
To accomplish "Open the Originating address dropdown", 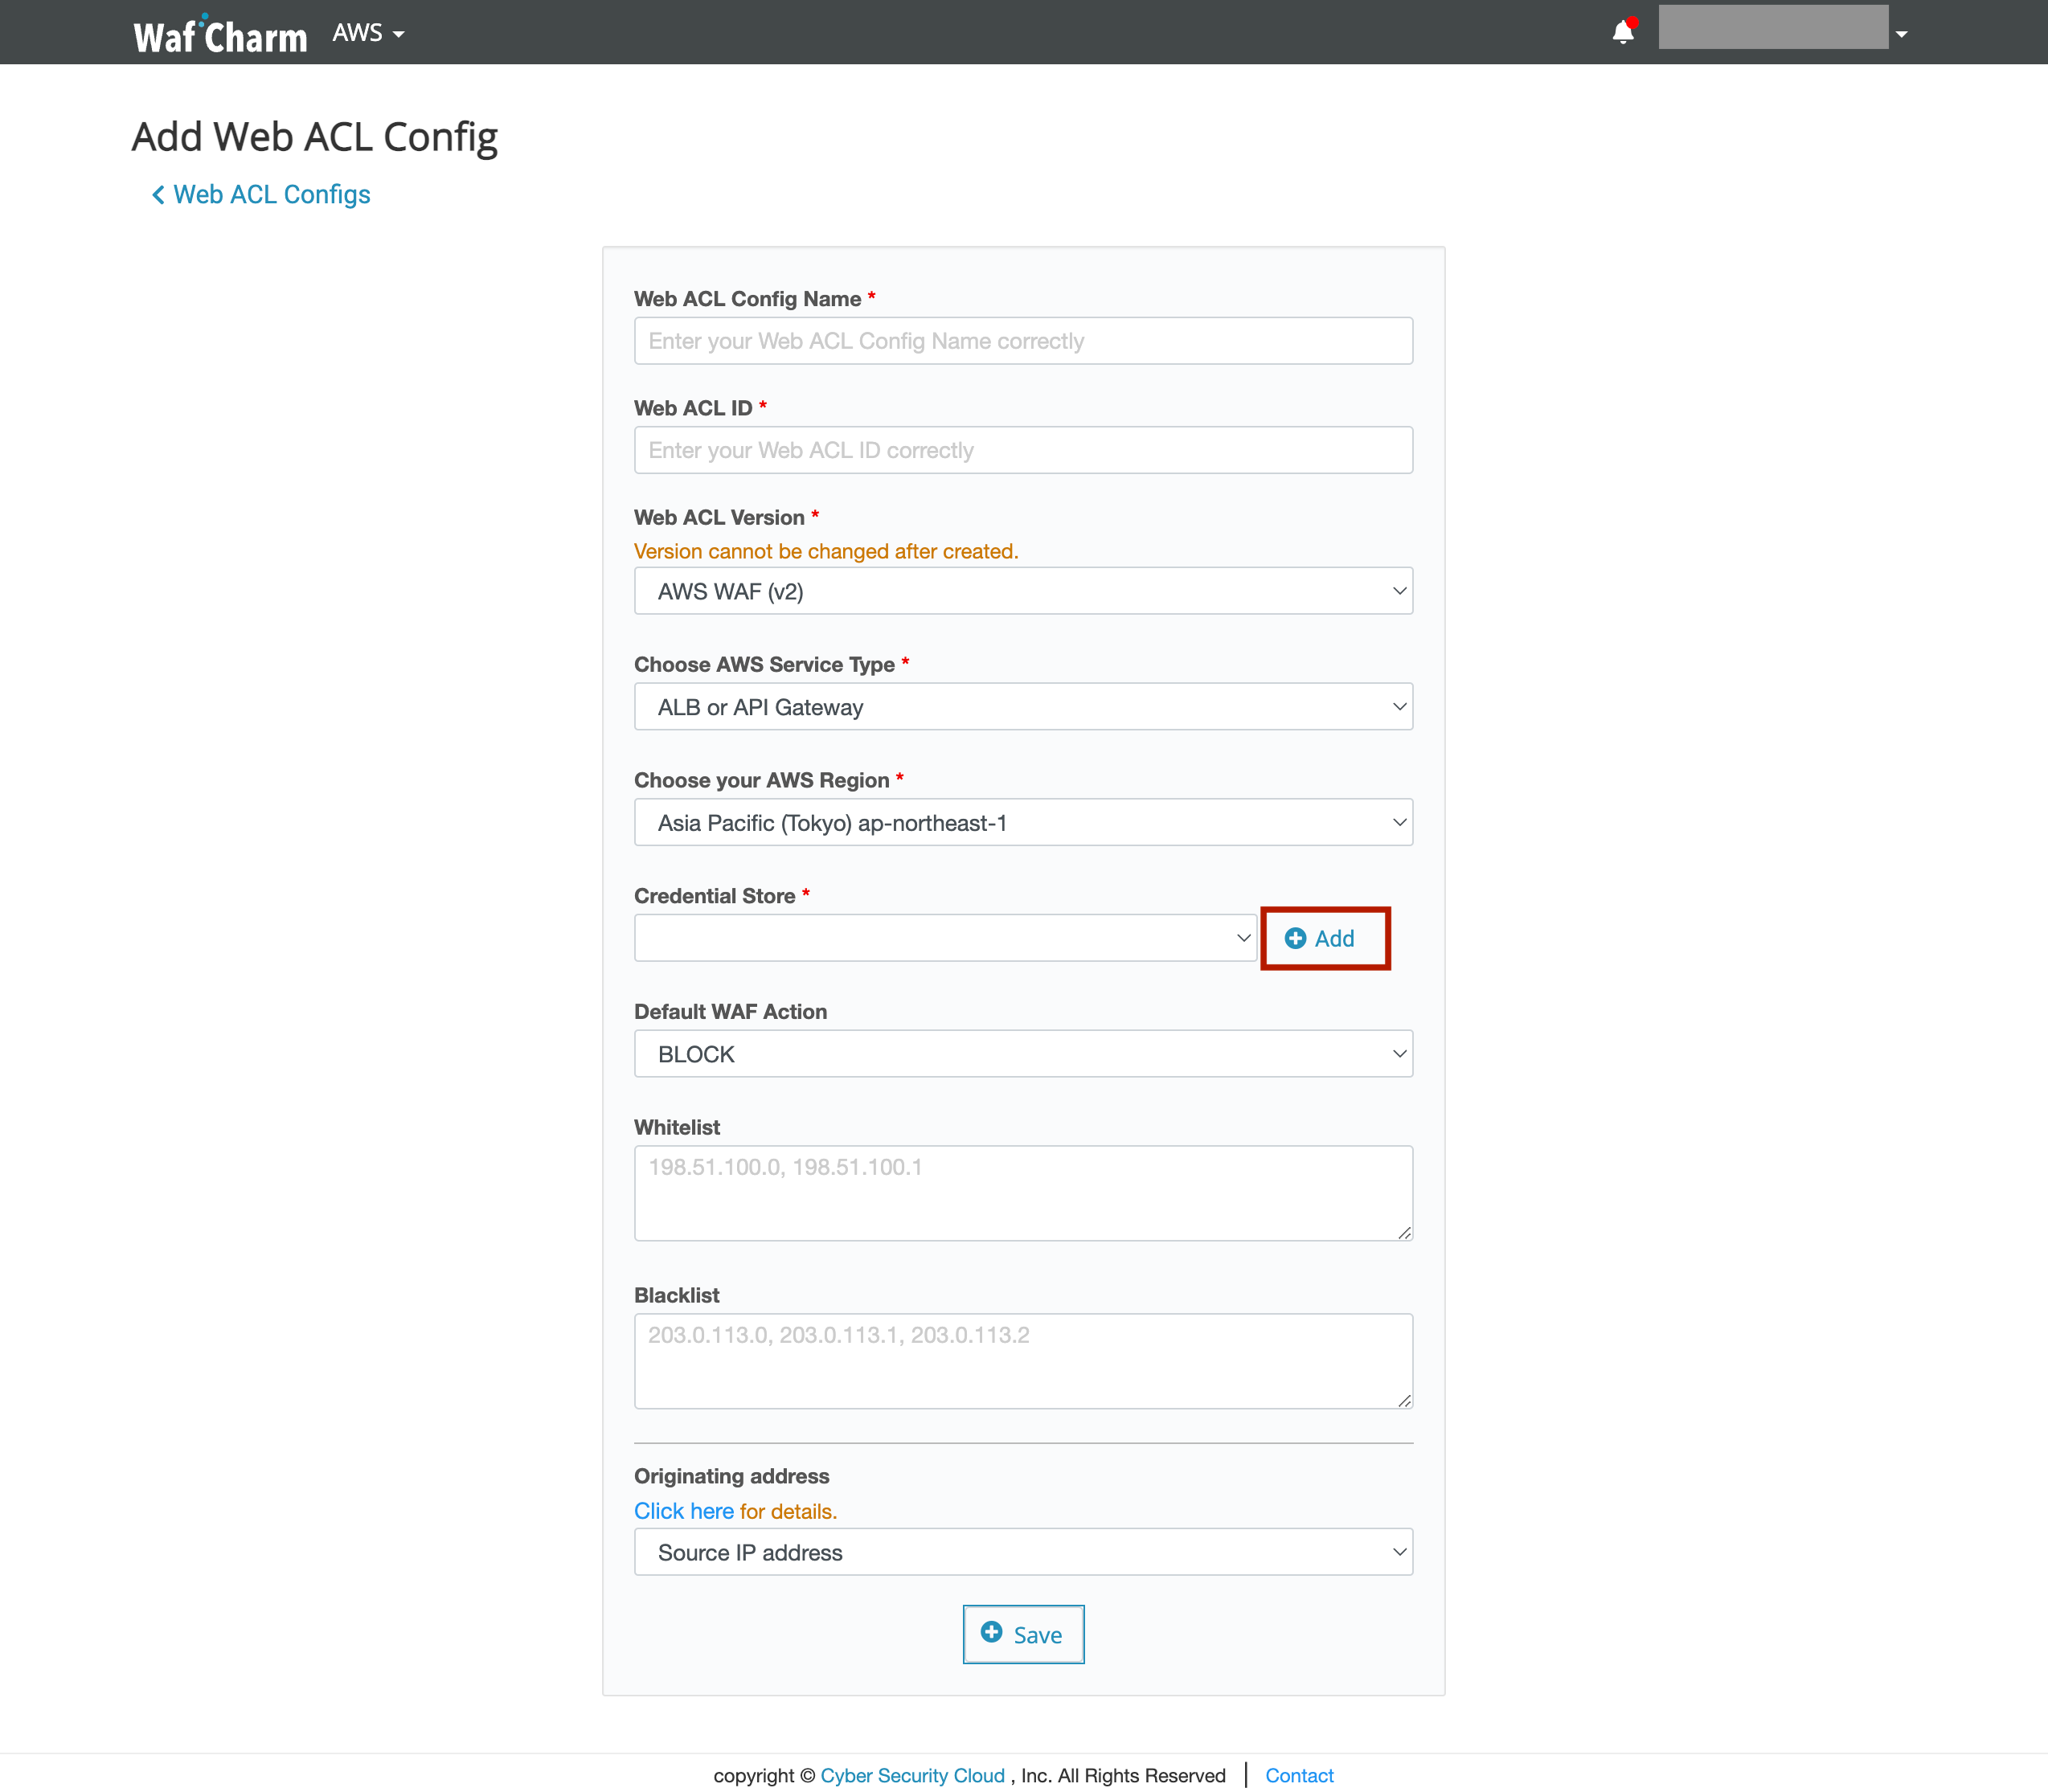I will 1022,1552.
